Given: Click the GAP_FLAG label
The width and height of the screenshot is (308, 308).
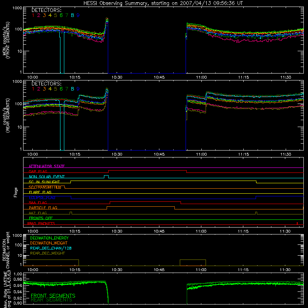Looking at the screenshot, I should (x=38, y=171).
